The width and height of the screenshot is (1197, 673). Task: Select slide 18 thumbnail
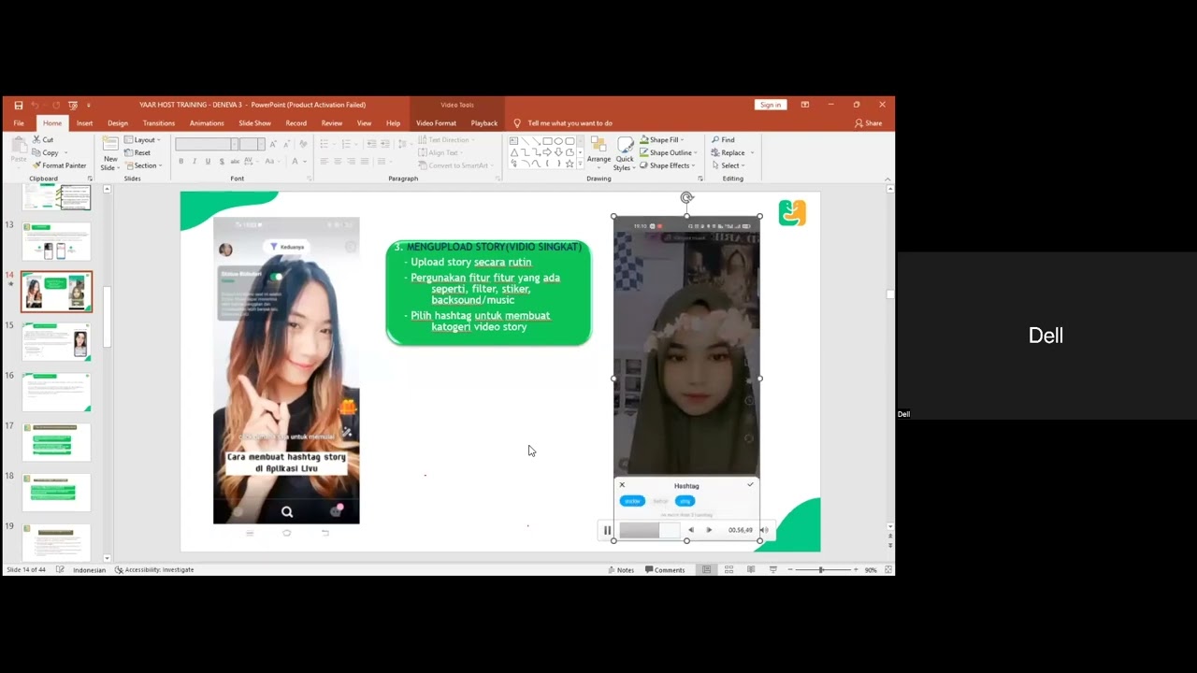[x=56, y=492]
